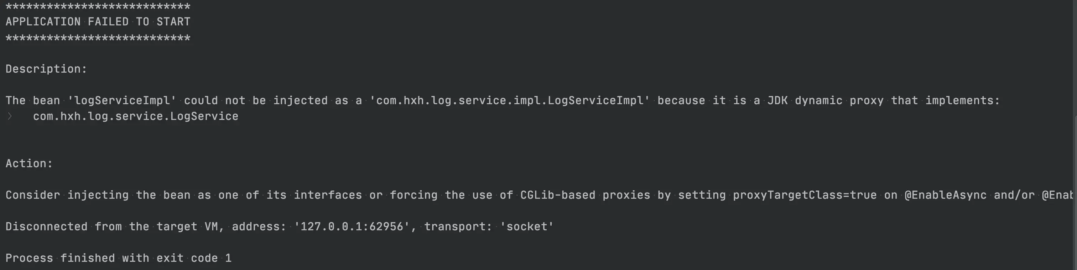Click the 'com.hxh.log.service.impl.LogServiceImpl' class reference

point(510,101)
